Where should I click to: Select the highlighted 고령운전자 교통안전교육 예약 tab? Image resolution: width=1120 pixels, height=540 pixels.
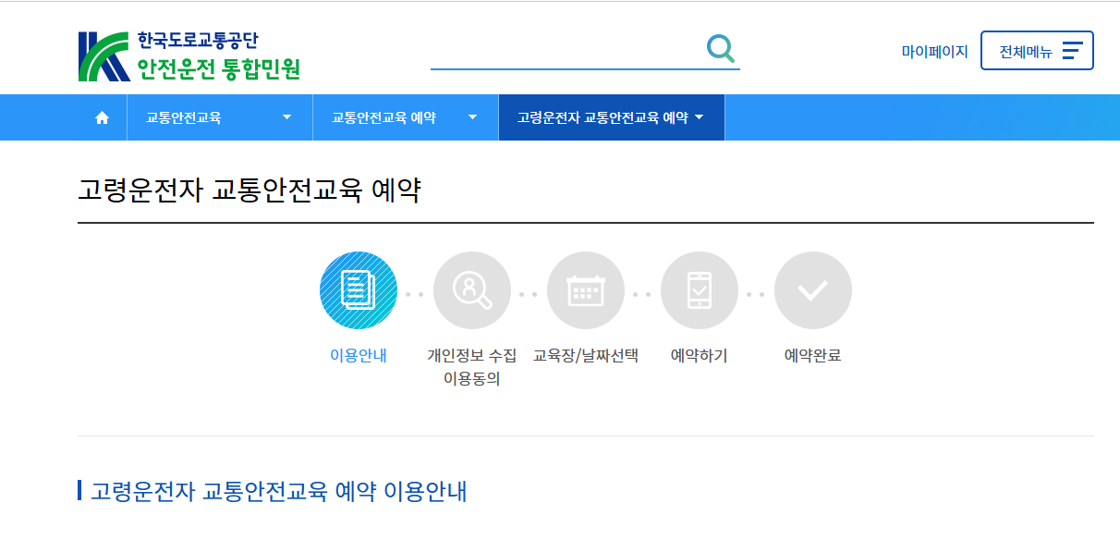pyautogui.click(x=611, y=117)
